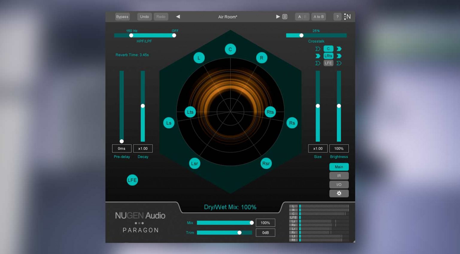Open help with the question mark icon
Image resolution: width=460 pixels, height=254 pixels.
point(337,17)
